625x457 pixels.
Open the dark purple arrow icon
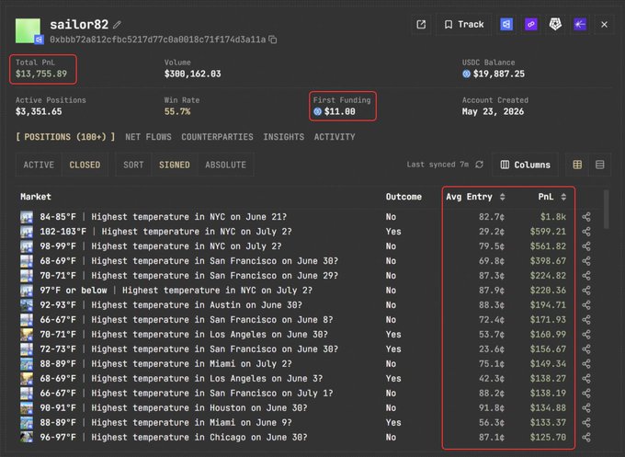[x=580, y=25]
